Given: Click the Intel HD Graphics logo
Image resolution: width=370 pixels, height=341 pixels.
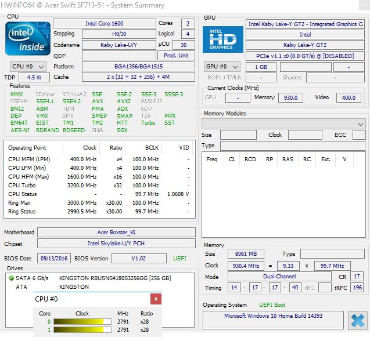Looking at the screenshot, I should pos(223,39).
